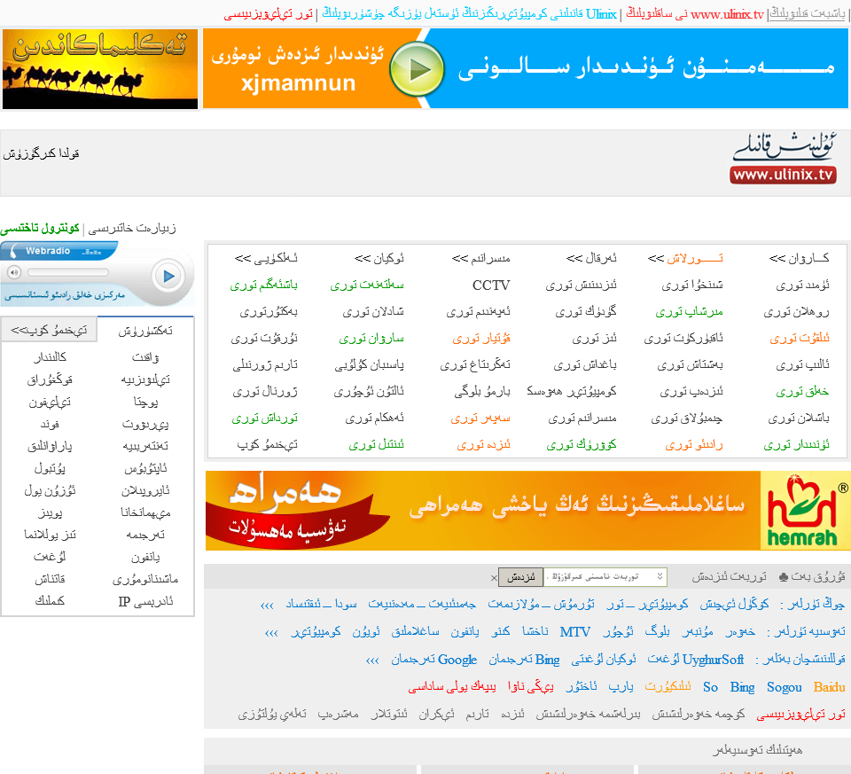The height and width of the screenshot is (774, 851).
Task: Expand more links in the UyghurSoft row
Action: tap(371, 661)
